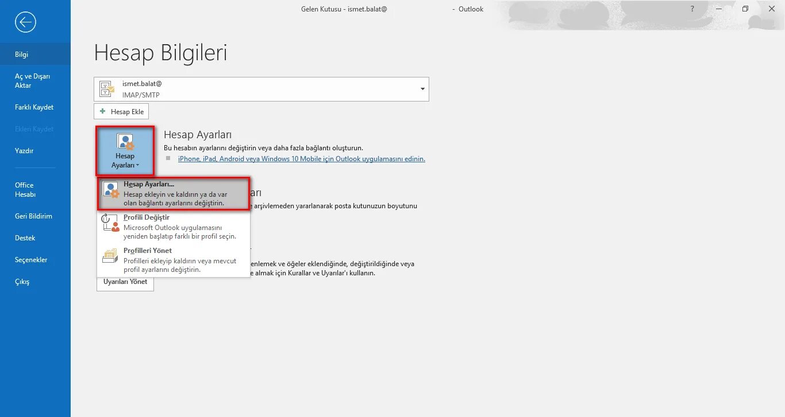
Task: Click the Hesap Ayarları... menu item icon
Action: click(x=110, y=190)
